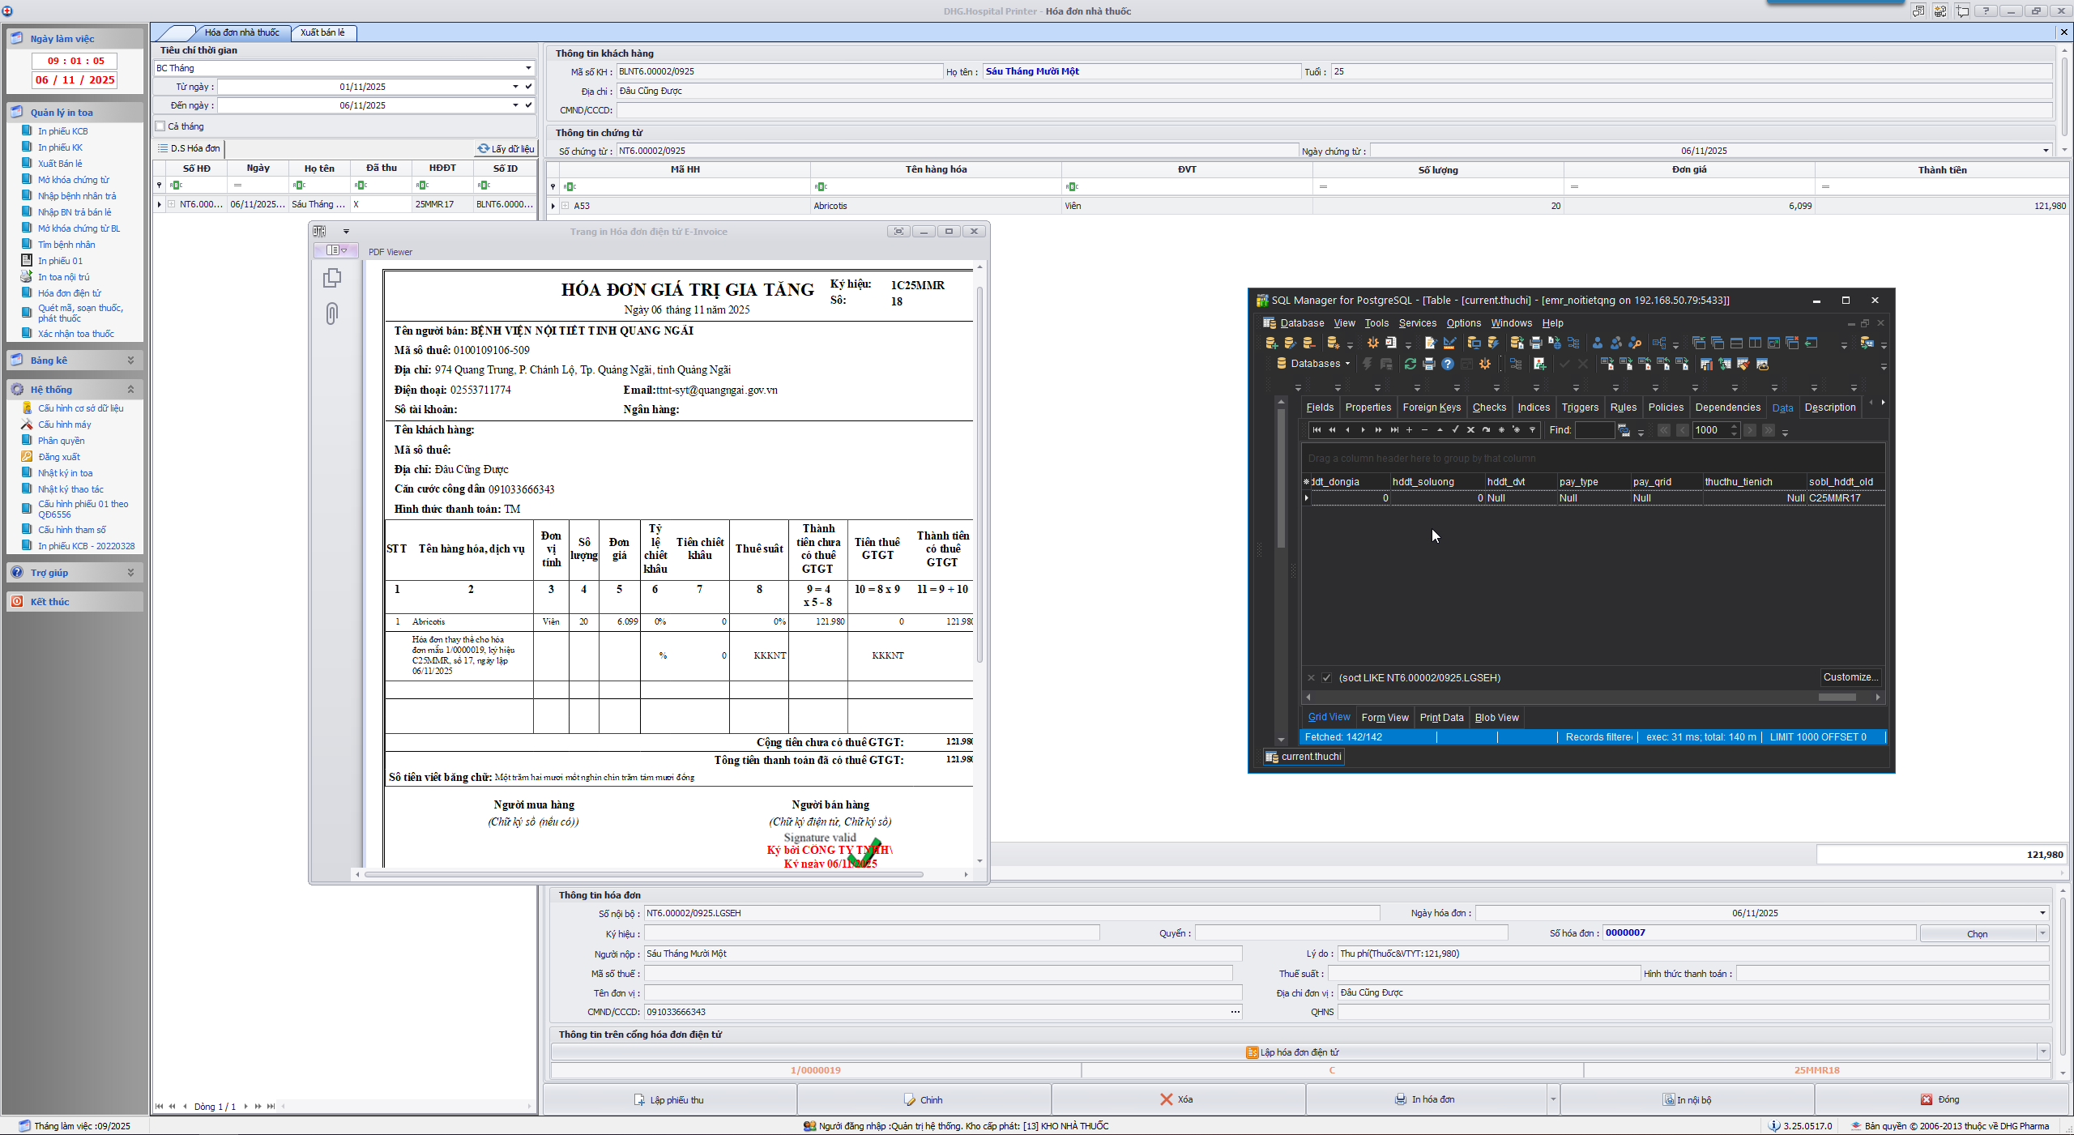Screen dimensions: 2074x1135
Task: Open the Services menu in SQL Manager
Action: click(1417, 323)
